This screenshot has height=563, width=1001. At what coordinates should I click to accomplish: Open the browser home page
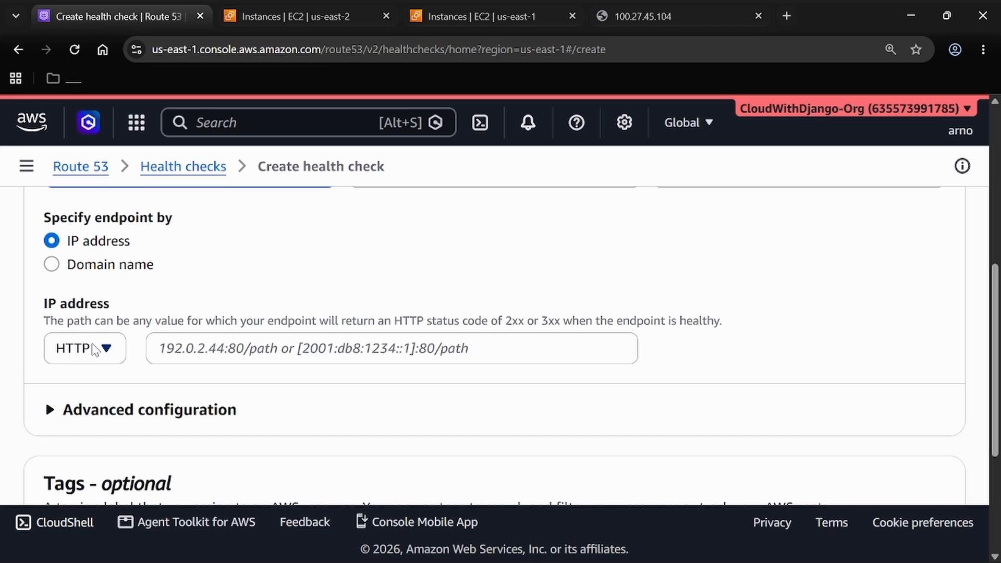[x=103, y=50]
